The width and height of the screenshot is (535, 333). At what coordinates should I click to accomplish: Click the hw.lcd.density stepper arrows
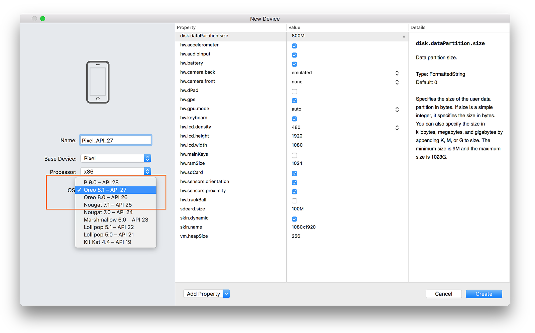tap(397, 128)
